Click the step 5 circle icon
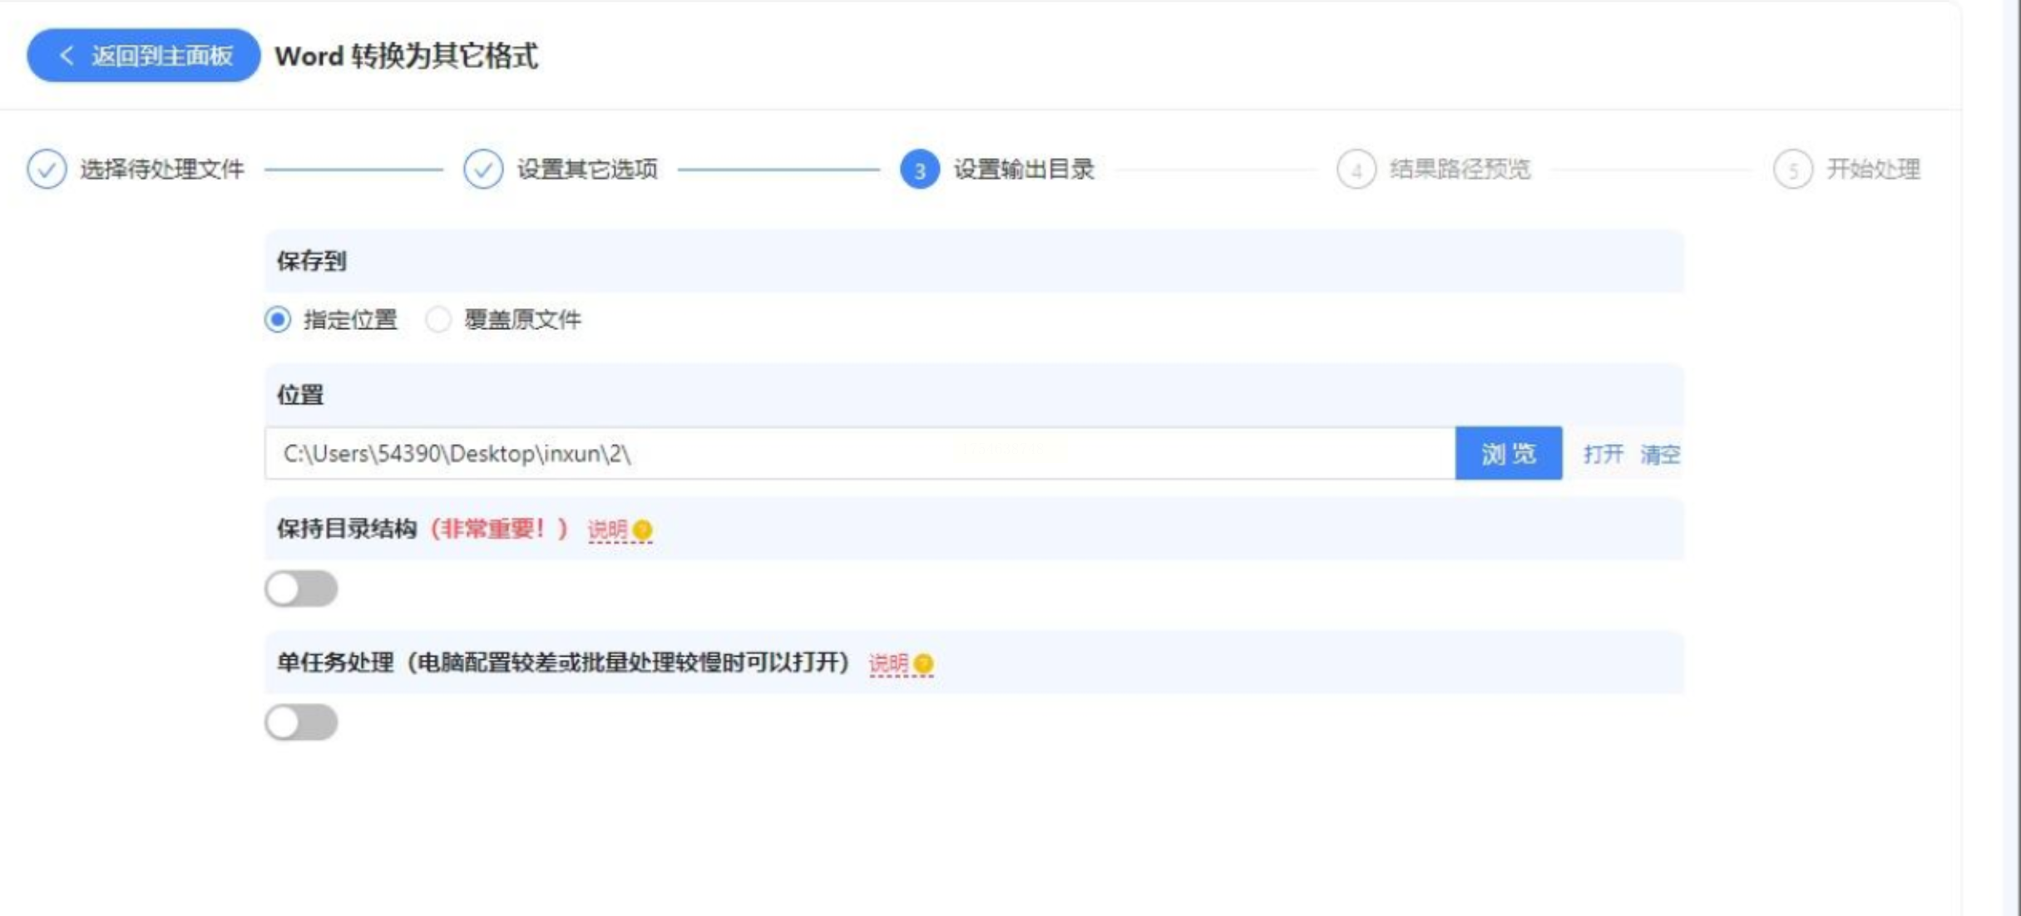Viewport: 2021px width, 916px height. tap(1792, 170)
